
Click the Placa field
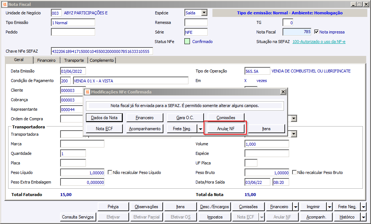pos(73,163)
